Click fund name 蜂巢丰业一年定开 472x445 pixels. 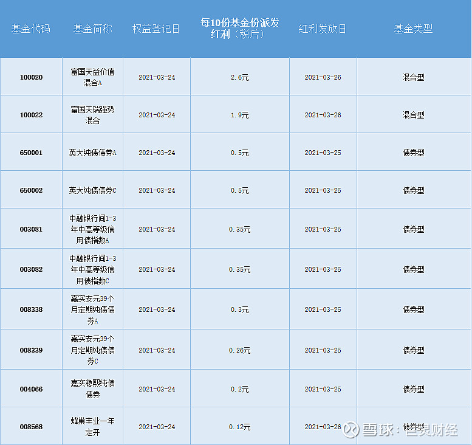[93, 427]
